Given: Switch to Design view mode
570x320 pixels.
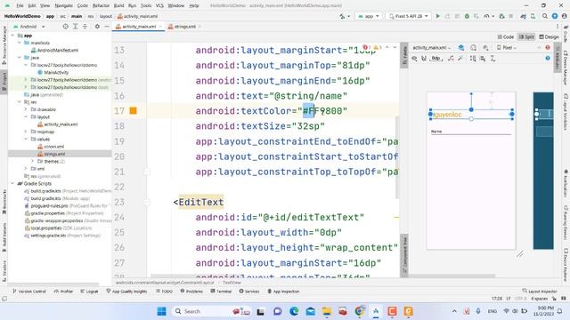Looking at the screenshot, I should [549, 37].
